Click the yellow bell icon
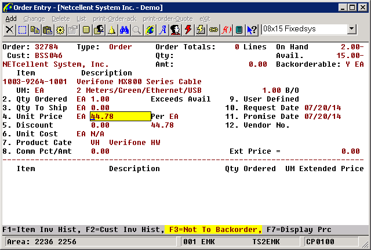Viewport: 371px width, 250px height. (111, 30)
